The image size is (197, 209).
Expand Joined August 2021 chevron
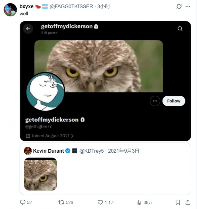pos(72,136)
